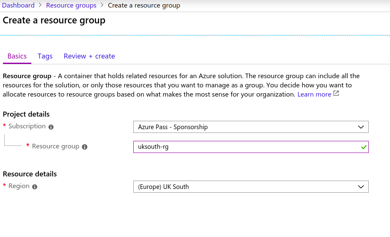Open Resource groups breadcrumb link
The height and width of the screenshot is (237, 390).
click(71, 5)
